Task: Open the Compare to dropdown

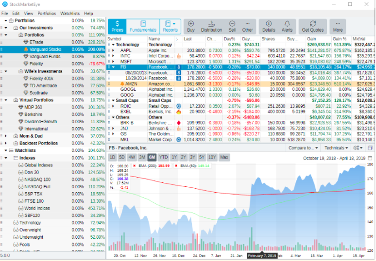Action: point(303,148)
